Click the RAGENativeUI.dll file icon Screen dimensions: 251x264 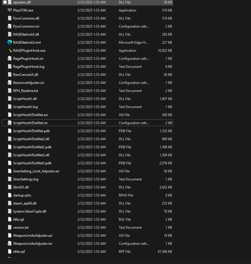point(10,34)
